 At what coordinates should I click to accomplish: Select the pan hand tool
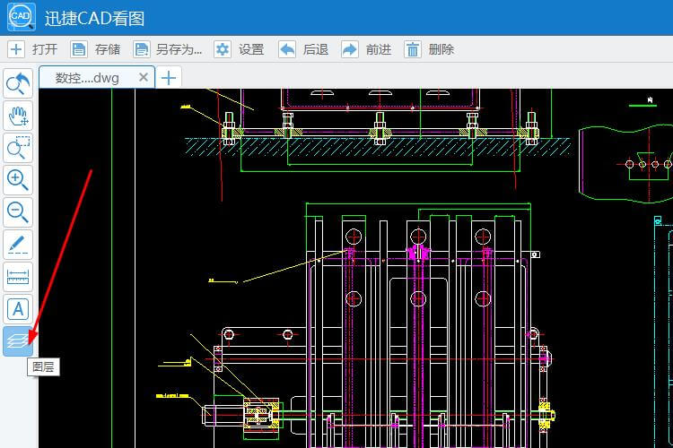(18, 116)
